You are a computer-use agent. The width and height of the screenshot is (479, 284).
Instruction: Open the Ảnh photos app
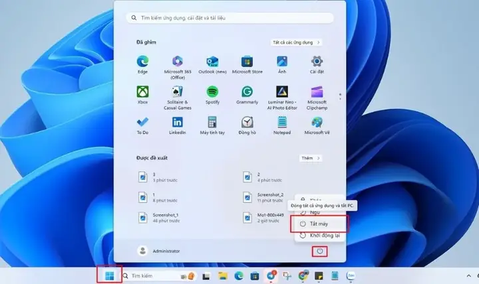(282, 65)
